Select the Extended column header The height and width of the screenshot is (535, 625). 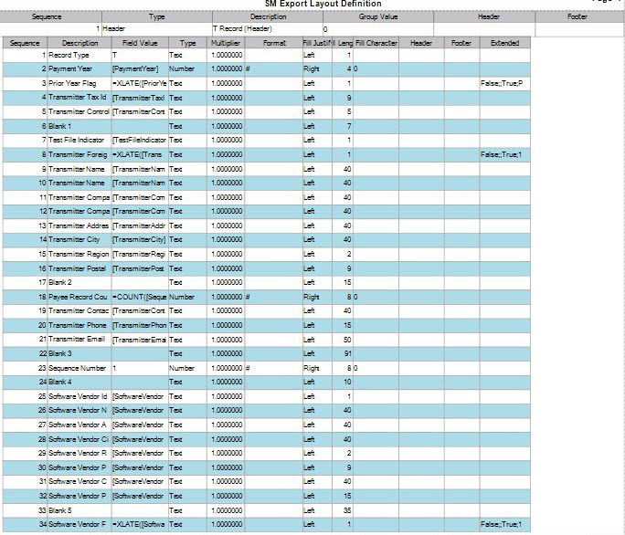504,43
